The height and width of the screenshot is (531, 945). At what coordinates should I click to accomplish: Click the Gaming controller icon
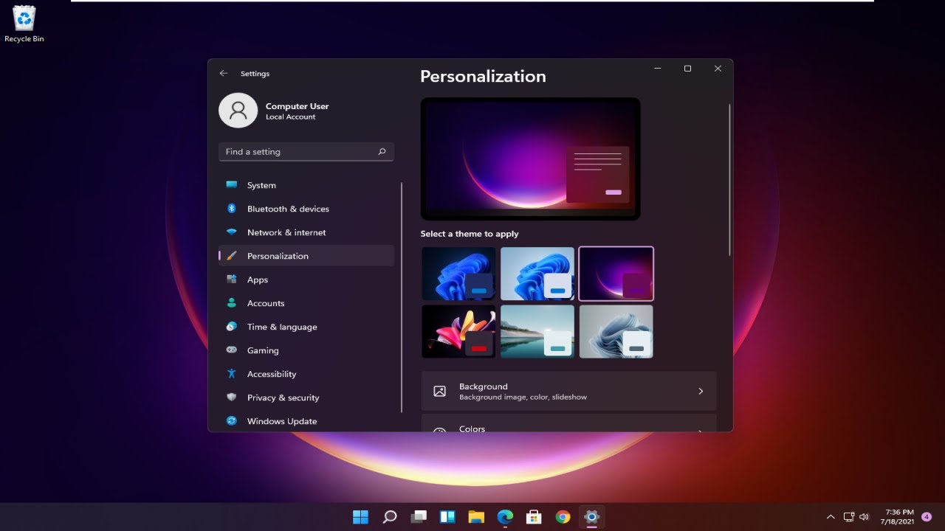232,350
